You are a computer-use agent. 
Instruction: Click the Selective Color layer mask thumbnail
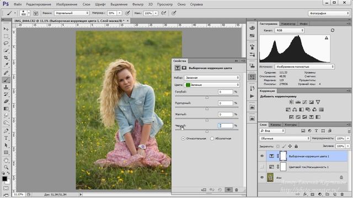tap(283, 156)
